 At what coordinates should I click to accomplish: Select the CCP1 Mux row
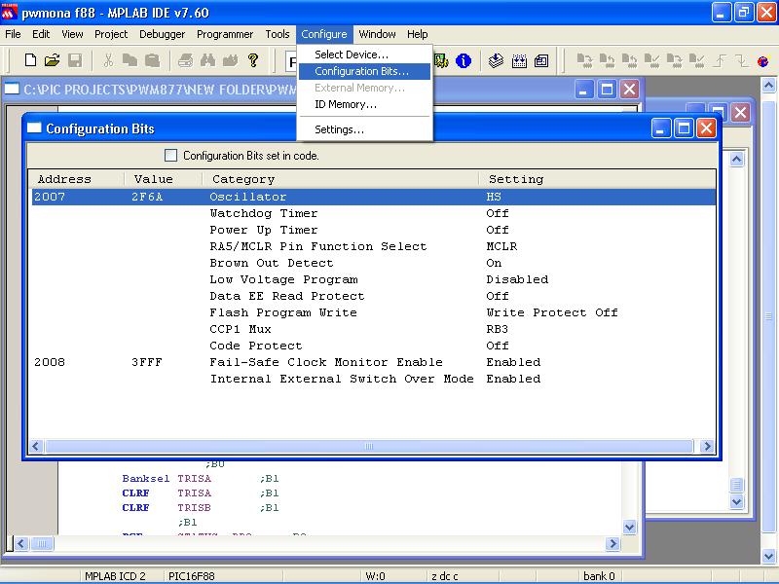[374, 329]
